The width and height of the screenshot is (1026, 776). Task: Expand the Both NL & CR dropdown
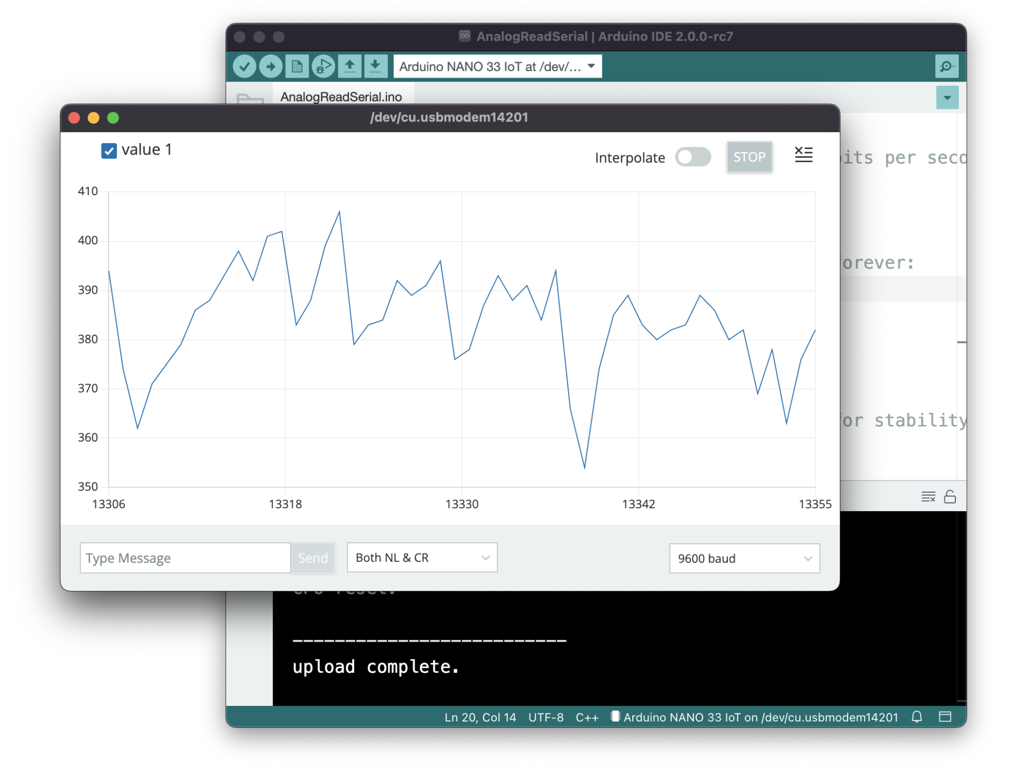(x=422, y=558)
